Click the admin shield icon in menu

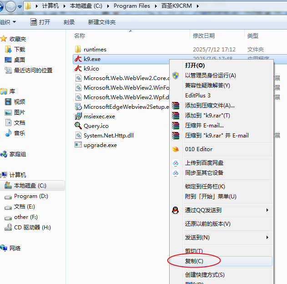click(176, 76)
